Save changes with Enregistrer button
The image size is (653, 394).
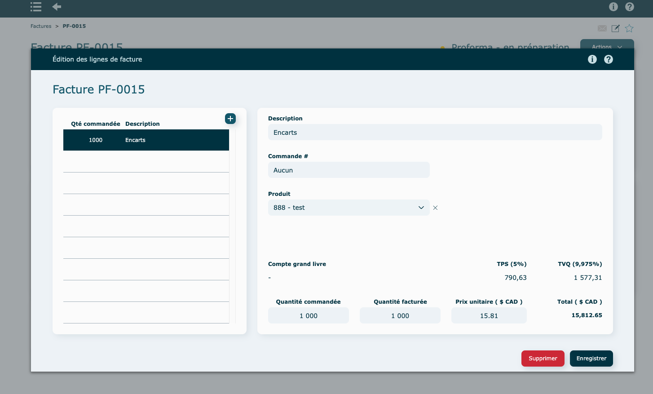tap(591, 359)
